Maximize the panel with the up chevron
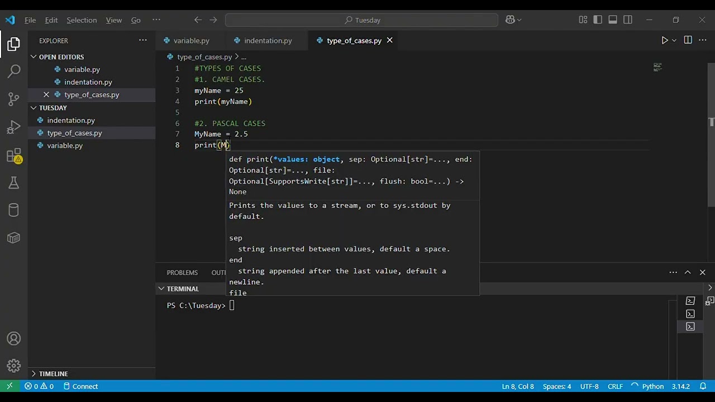Image resolution: width=715 pixels, height=402 pixels. [x=688, y=272]
